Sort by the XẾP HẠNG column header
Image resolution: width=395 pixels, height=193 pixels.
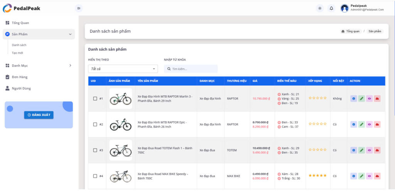[x=316, y=81]
